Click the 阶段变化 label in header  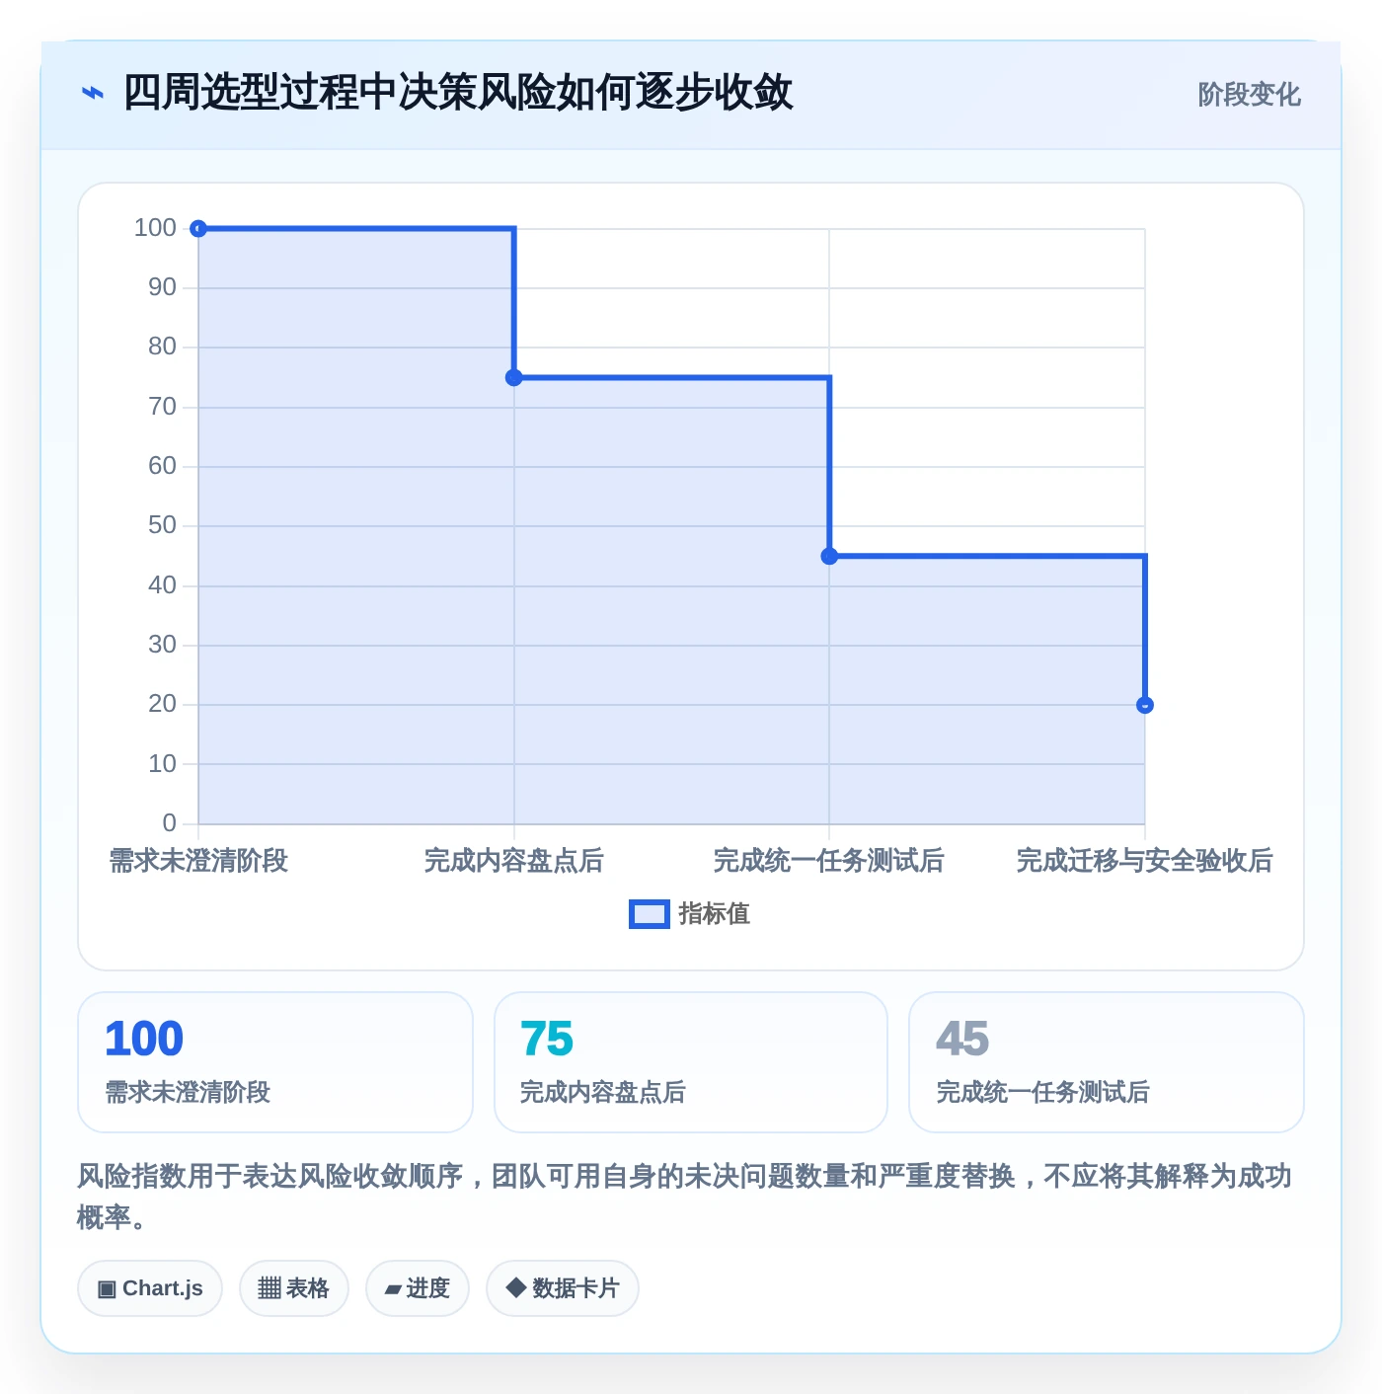point(1249,95)
